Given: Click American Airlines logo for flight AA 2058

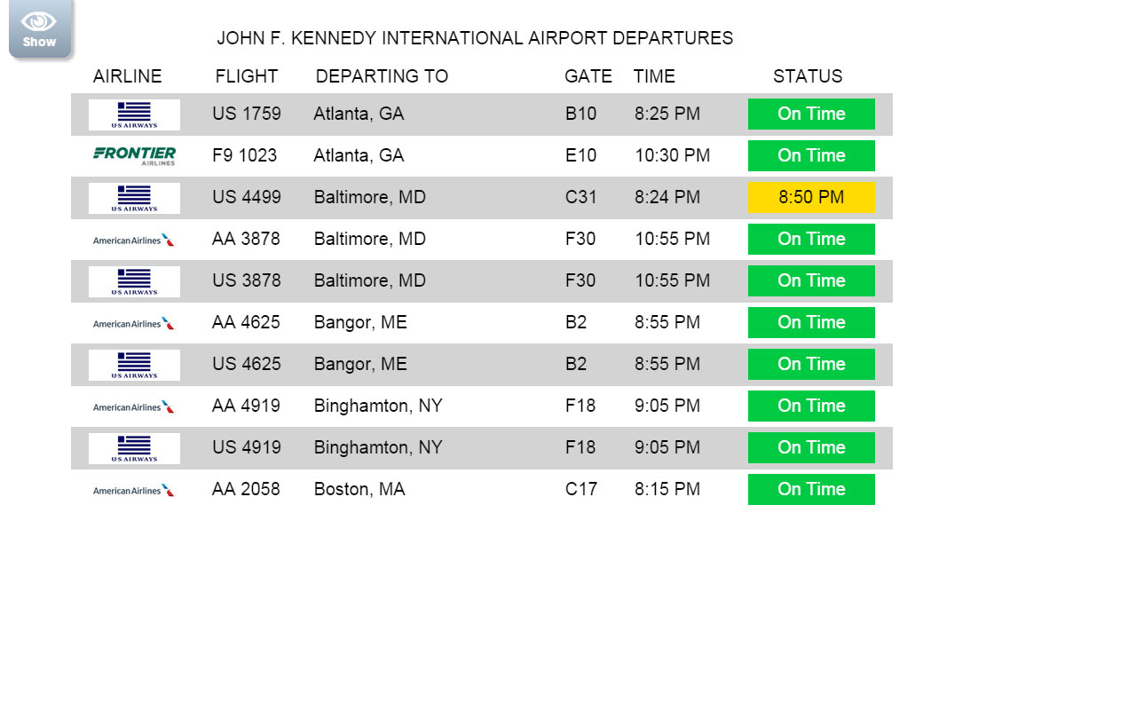Looking at the screenshot, I should pyautogui.click(x=134, y=490).
